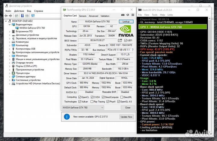Toggle the OpenGL 4.6 checkbox
The image size is (217, 141).
pos(119,102)
